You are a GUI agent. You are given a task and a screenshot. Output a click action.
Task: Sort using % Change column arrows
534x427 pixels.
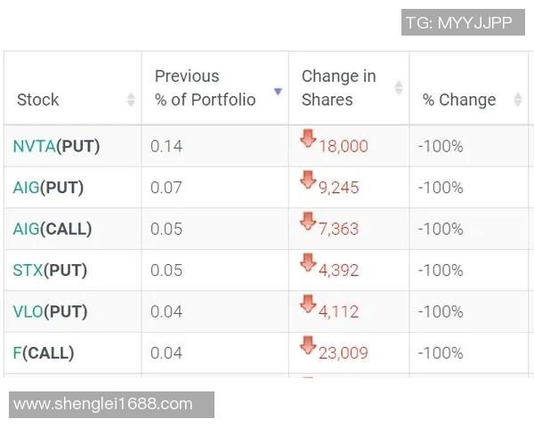pos(518,100)
